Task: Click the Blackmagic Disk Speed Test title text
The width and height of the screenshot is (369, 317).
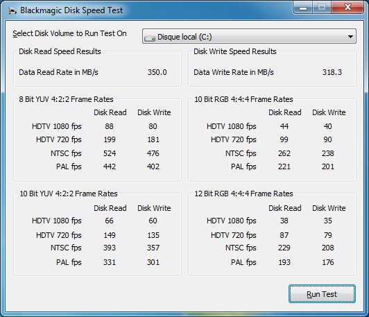Action: 71,10
